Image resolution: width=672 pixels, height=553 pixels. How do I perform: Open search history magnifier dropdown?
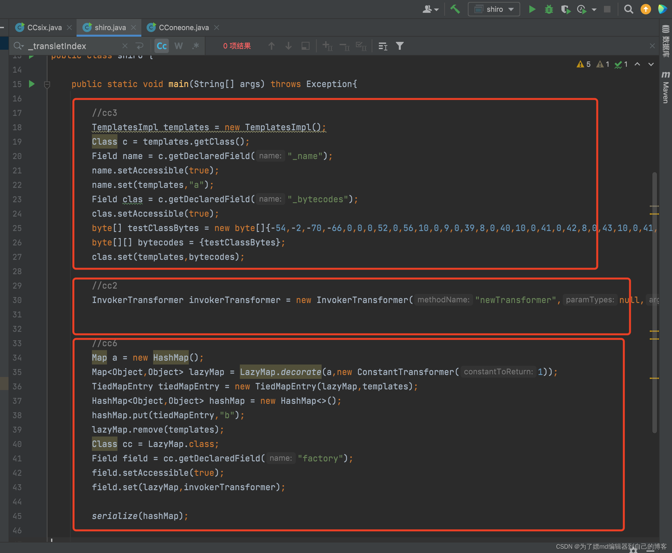pyautogui.click(x=19, y=46)
